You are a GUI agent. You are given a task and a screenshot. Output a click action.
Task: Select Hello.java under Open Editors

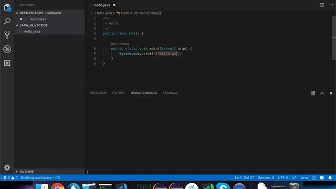click(x=38, y=19)
